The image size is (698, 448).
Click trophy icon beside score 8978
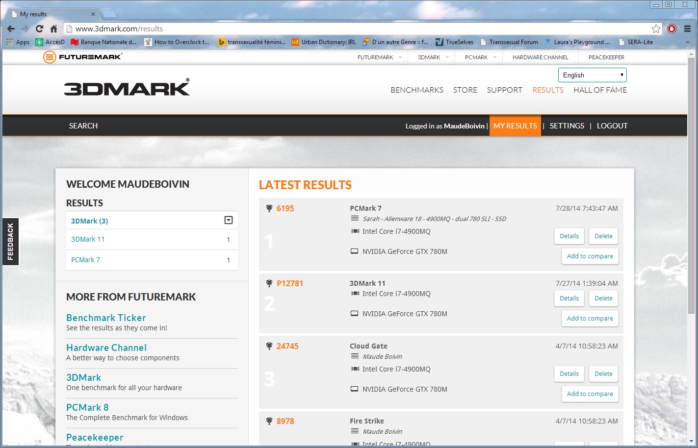269,421
